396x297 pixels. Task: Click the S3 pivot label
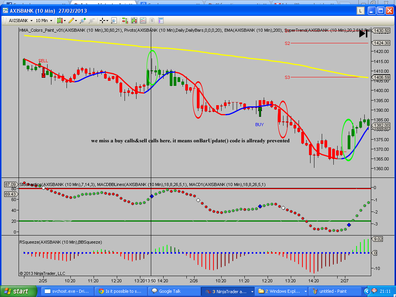287,77
